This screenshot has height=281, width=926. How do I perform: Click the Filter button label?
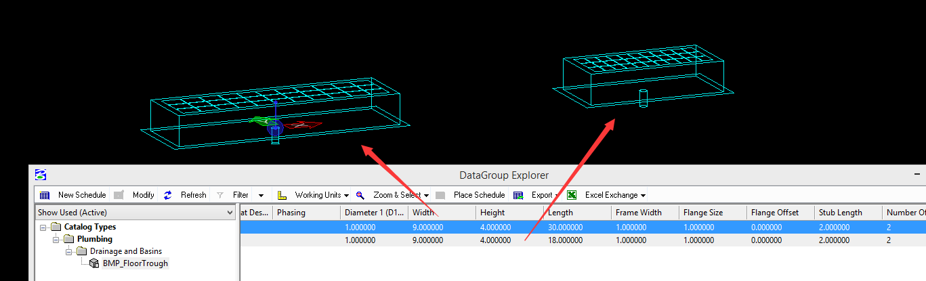(240, 195)
